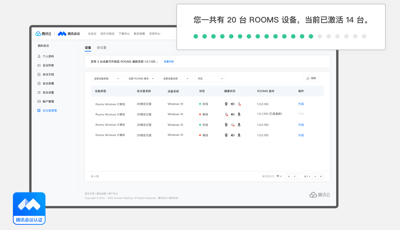This screenshot has width=400, height=230.
Task: Click the 腾讯云 logo in the top header
Action: tap(43, 34)
